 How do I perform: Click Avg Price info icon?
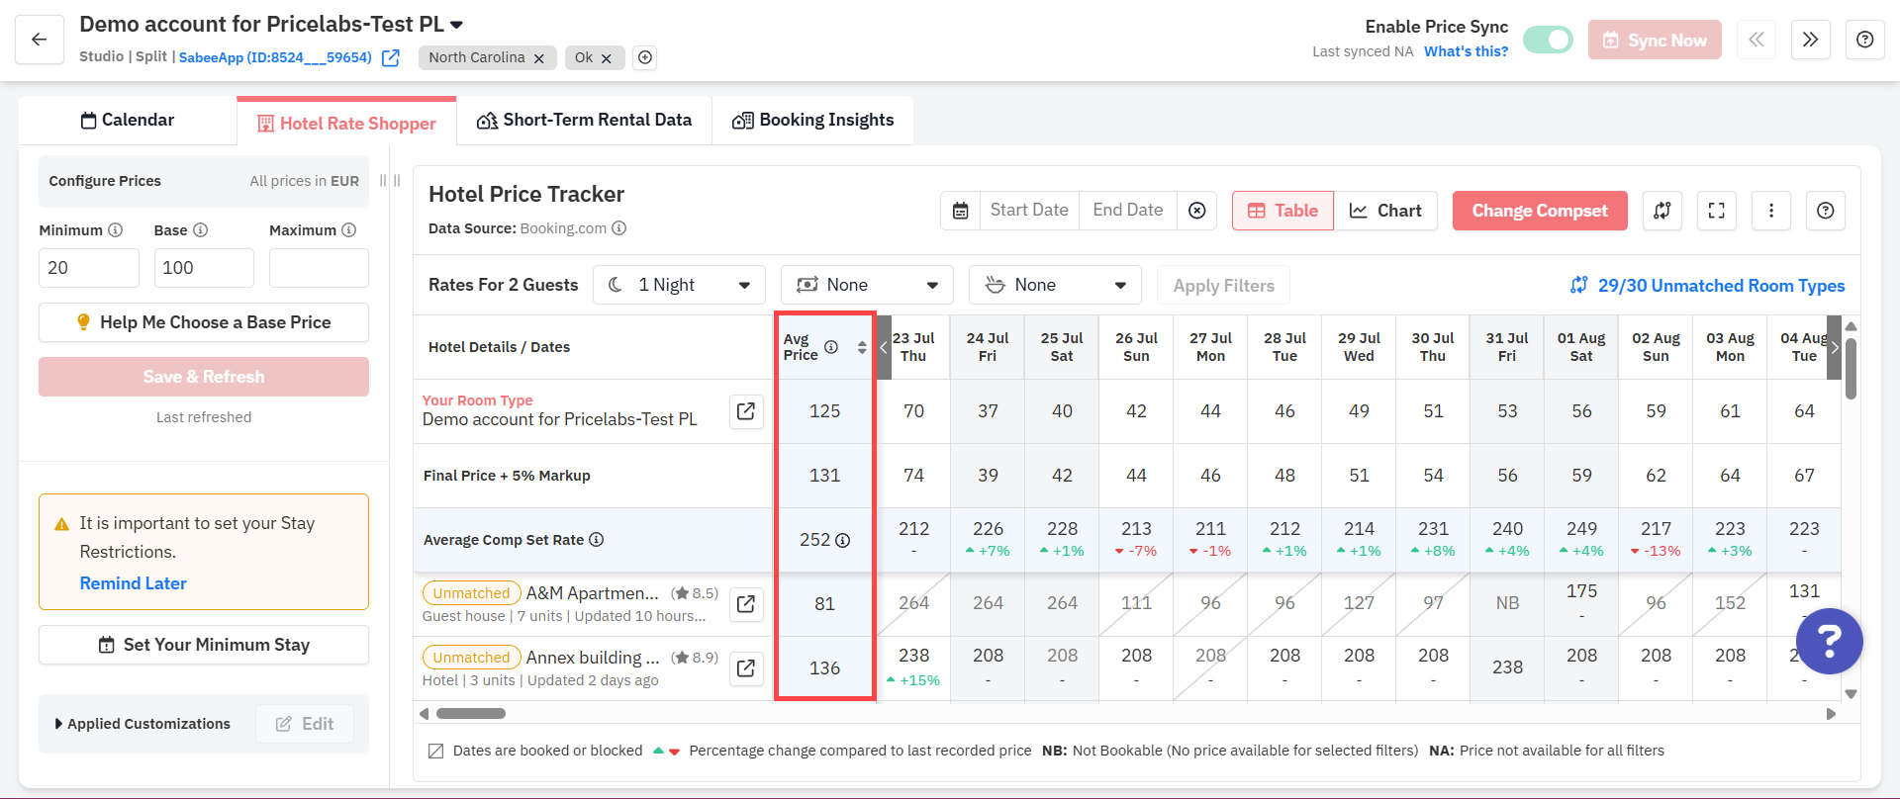tap(831, 347)
